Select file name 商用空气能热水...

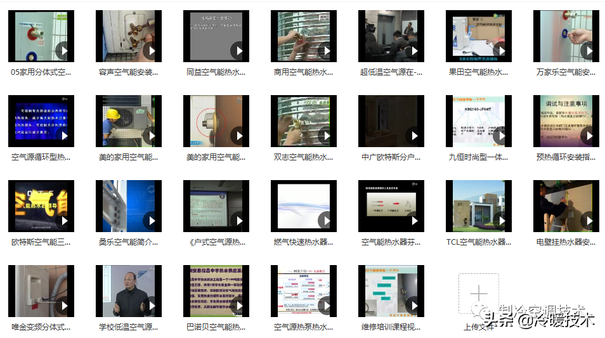click(x=304, y=72)
